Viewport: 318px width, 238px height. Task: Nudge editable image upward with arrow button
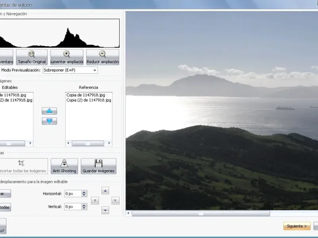click(x=105, y=191)
